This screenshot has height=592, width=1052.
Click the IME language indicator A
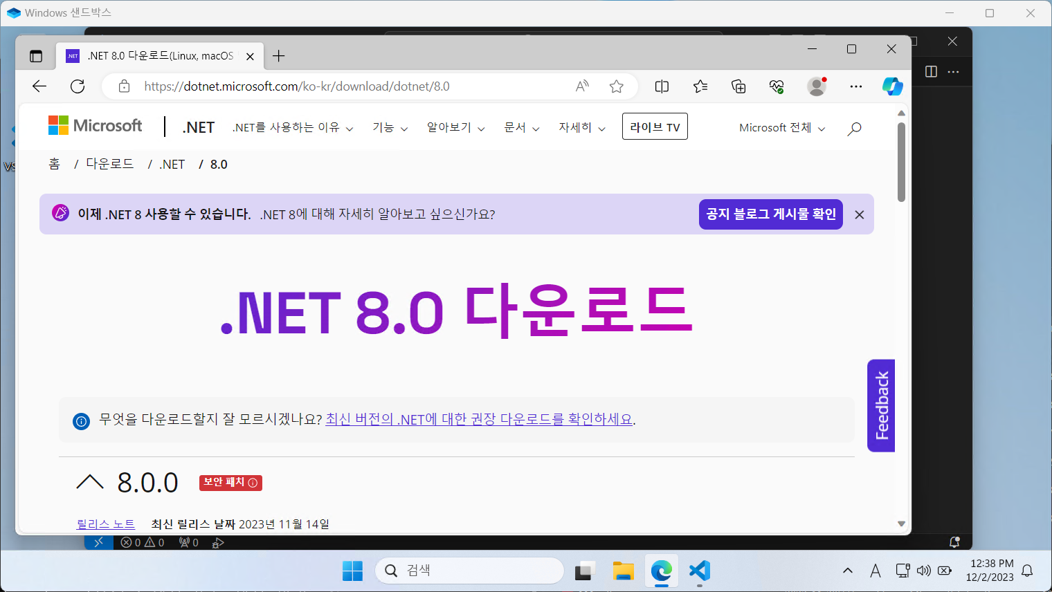coord(876,571)
